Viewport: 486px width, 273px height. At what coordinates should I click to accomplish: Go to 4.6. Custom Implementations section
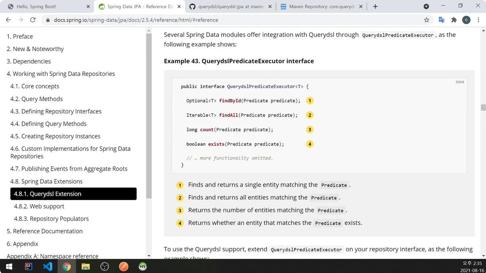click(70, 152)
